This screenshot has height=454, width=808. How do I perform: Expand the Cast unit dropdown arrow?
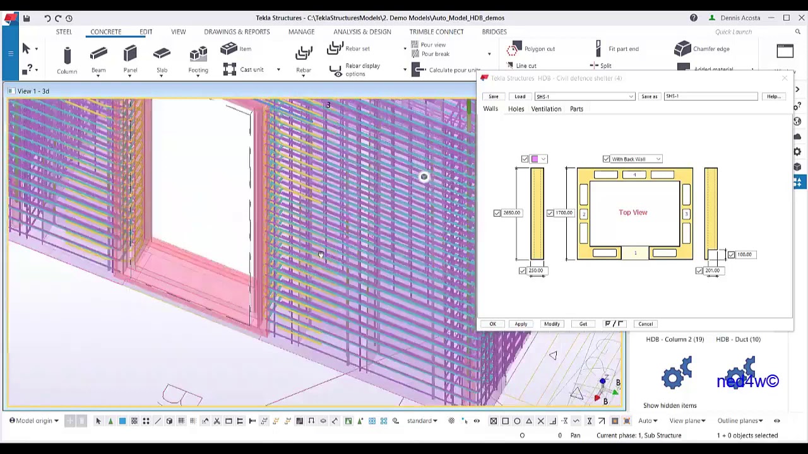pos(278,70)
